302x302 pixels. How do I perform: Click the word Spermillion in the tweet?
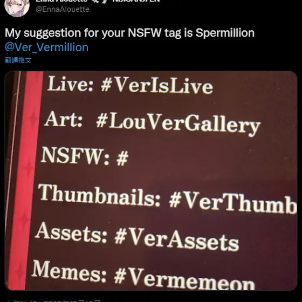[x=225, y=33]
